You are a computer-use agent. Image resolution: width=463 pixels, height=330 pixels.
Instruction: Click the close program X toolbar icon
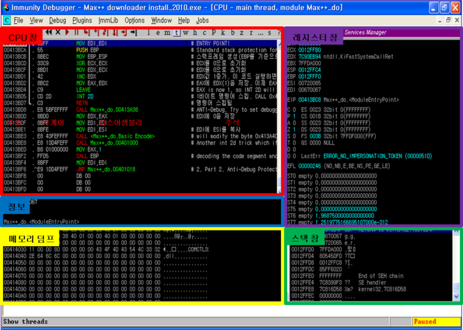tap(58, 32)
